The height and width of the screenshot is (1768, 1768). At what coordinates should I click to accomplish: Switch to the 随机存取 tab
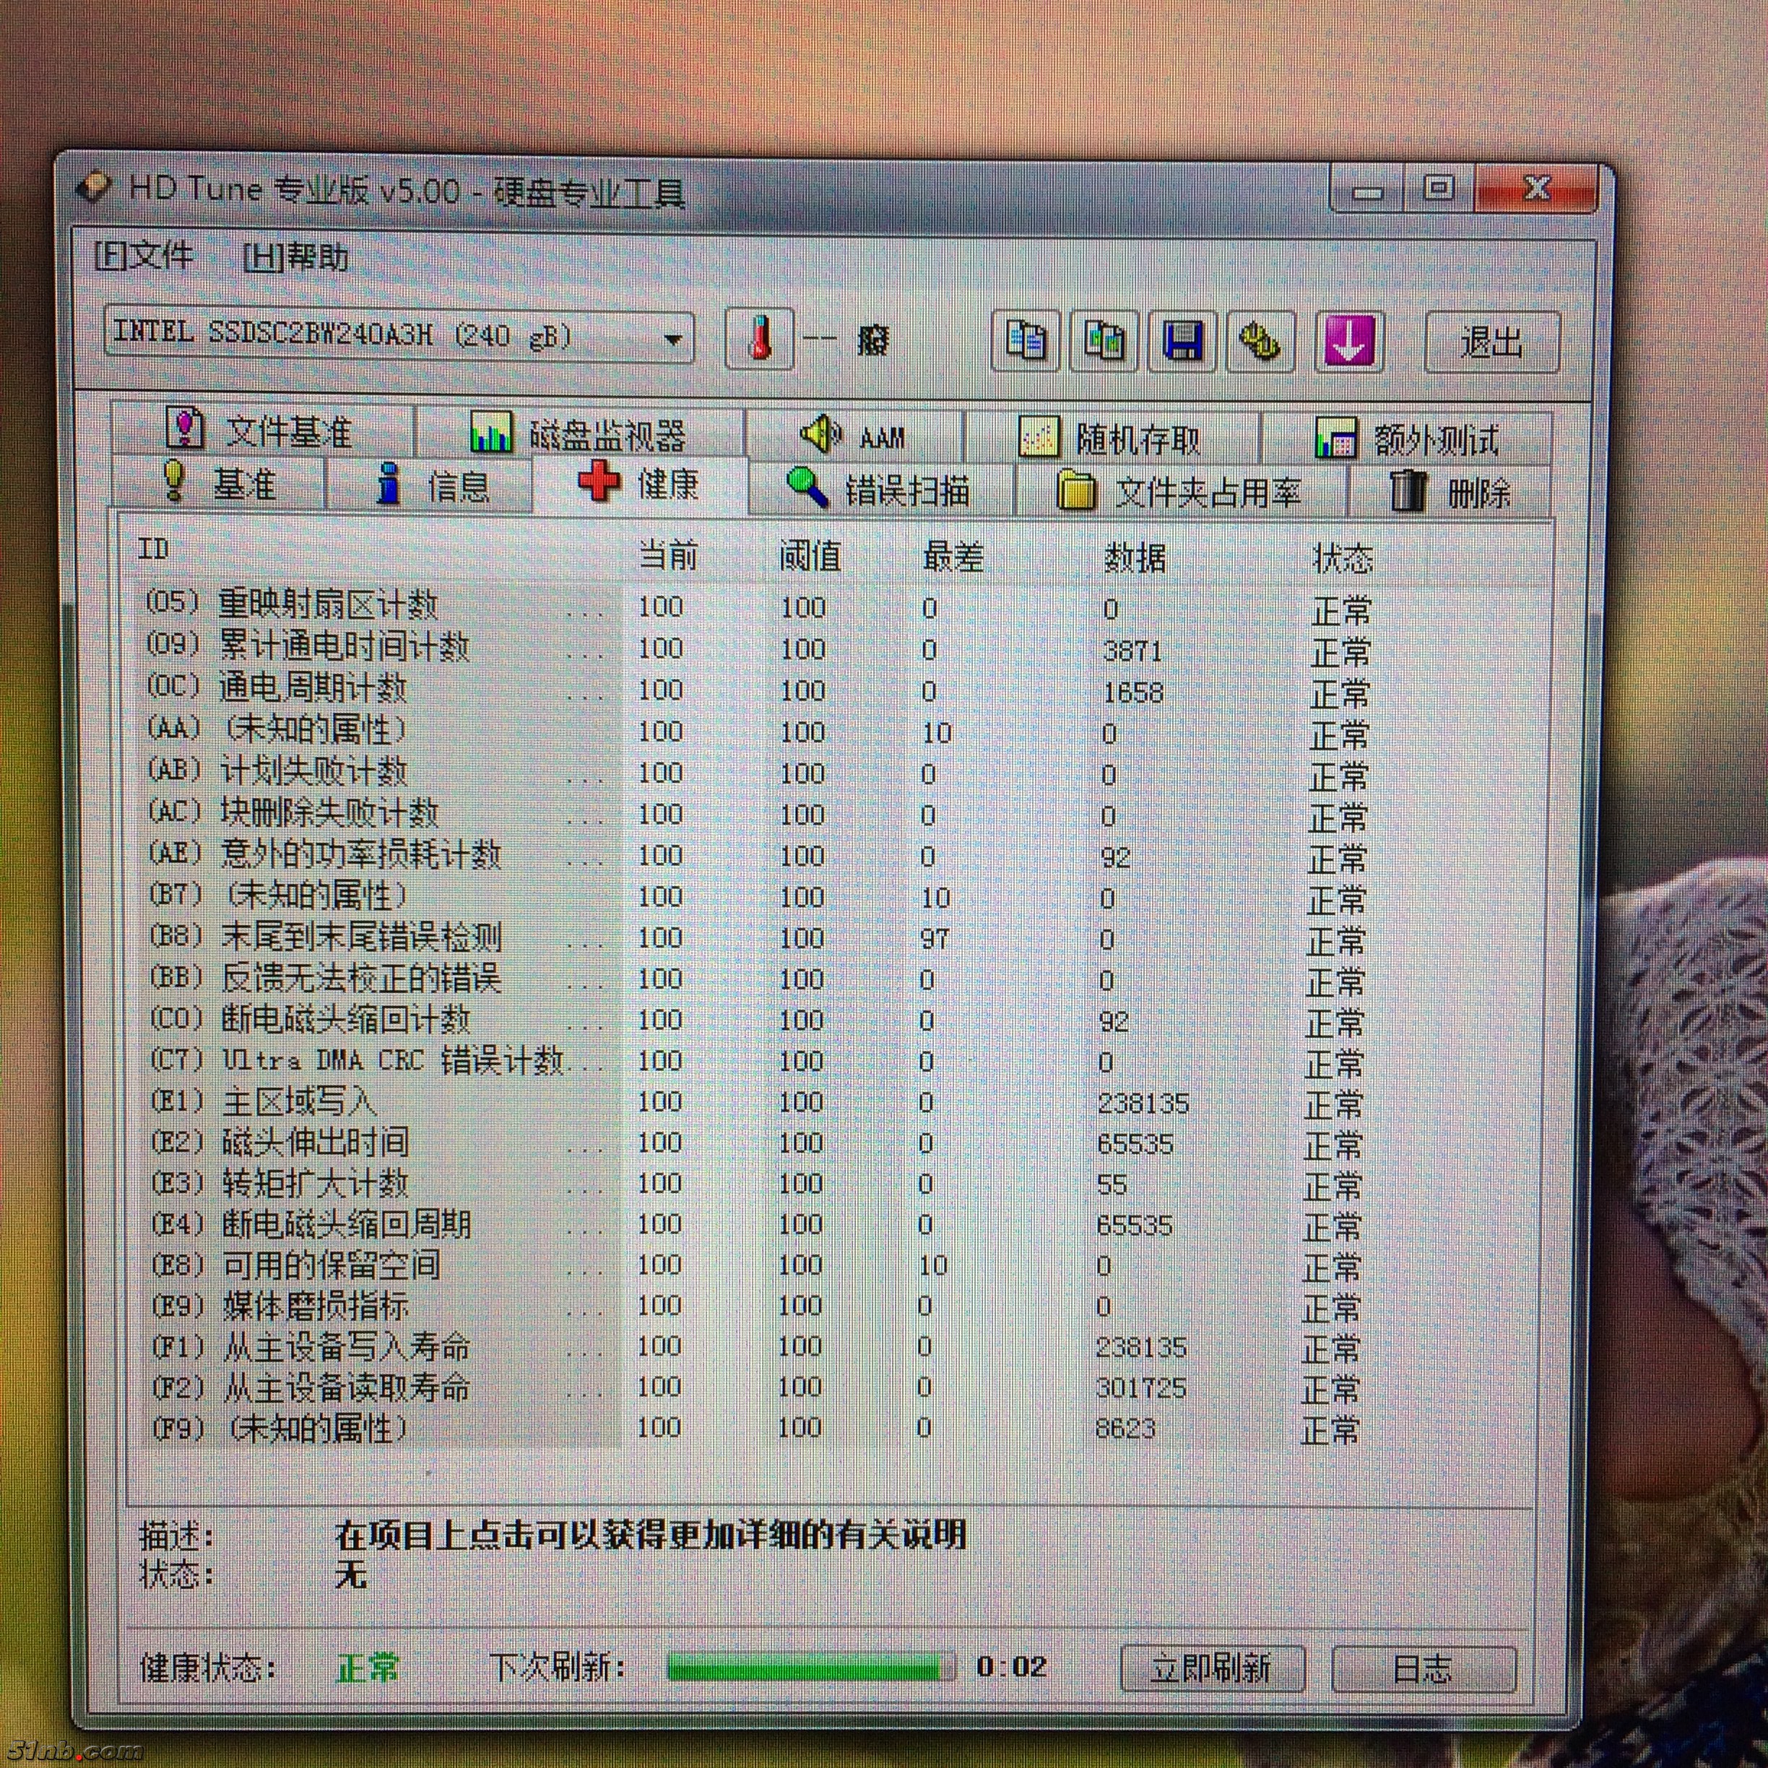(1112, 438)
